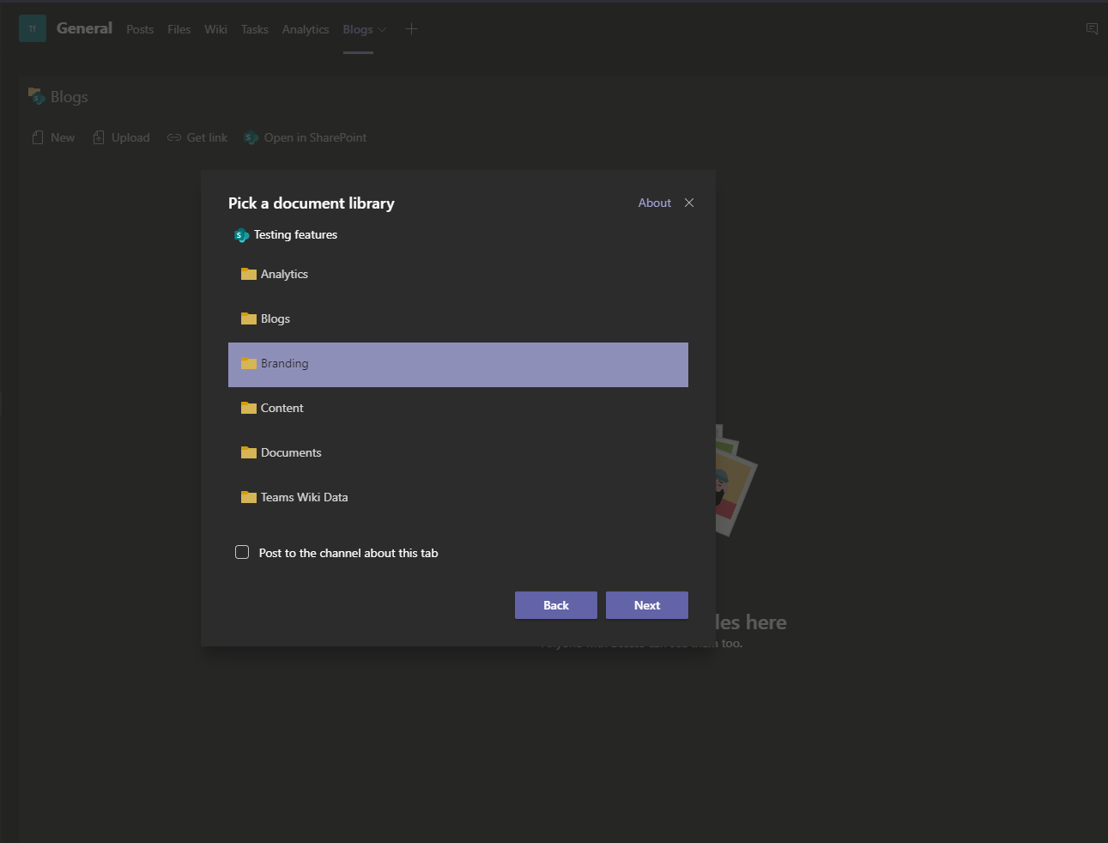Click the Testing features SharePoint icon
Screen dimensions: 1108x843
(x=241, y=234)
